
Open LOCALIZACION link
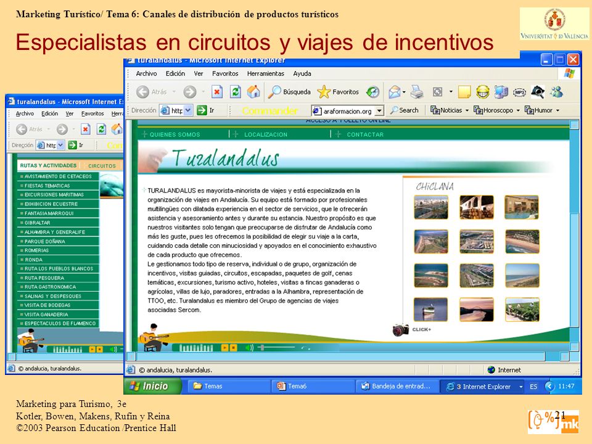point(266,134)
